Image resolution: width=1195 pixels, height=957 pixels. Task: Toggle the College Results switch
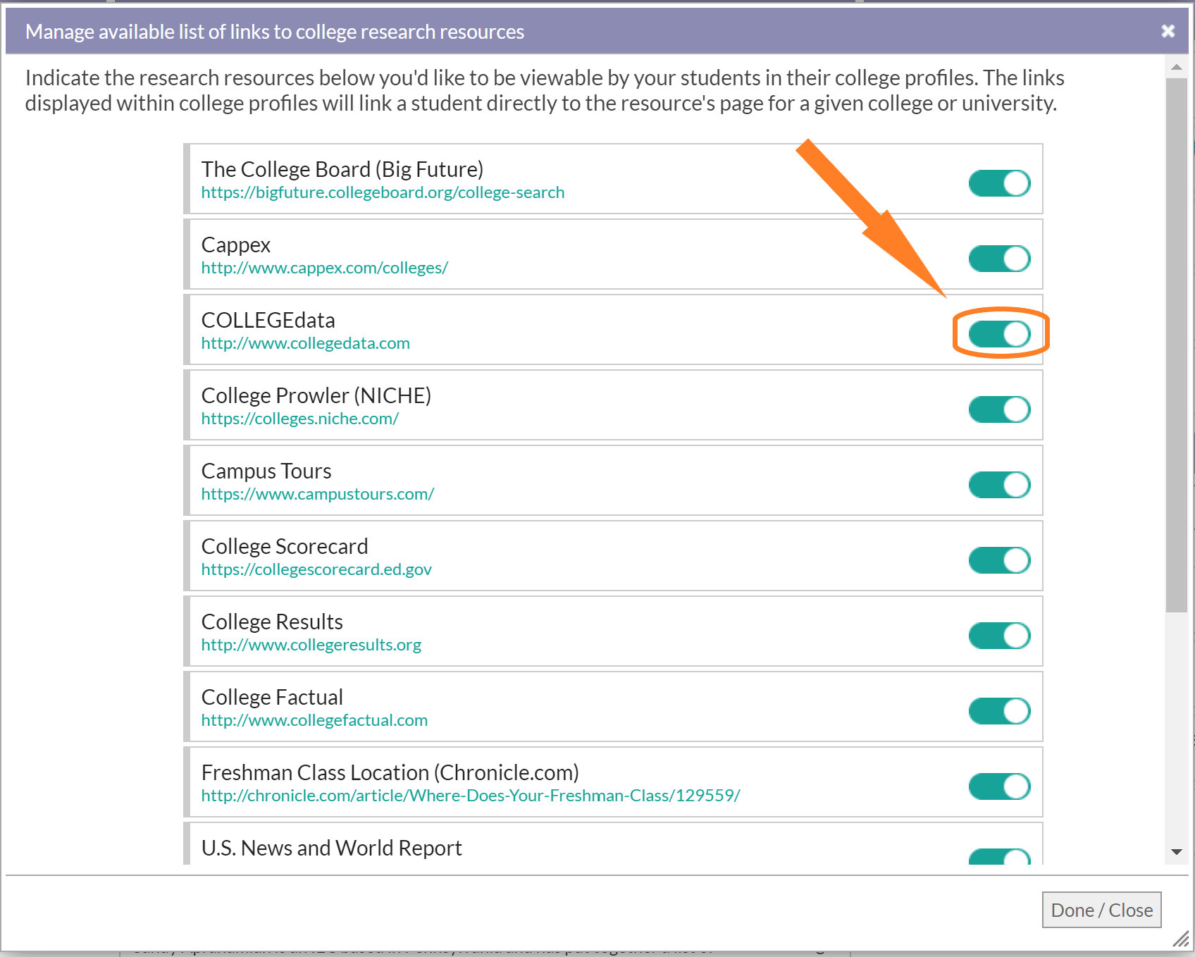coord(1000,636)
